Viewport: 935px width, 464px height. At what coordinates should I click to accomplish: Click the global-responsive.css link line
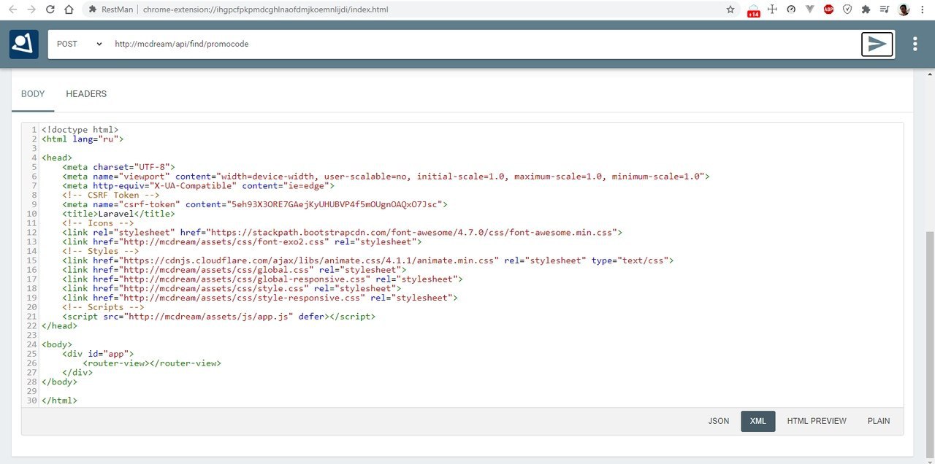[262, 279]
